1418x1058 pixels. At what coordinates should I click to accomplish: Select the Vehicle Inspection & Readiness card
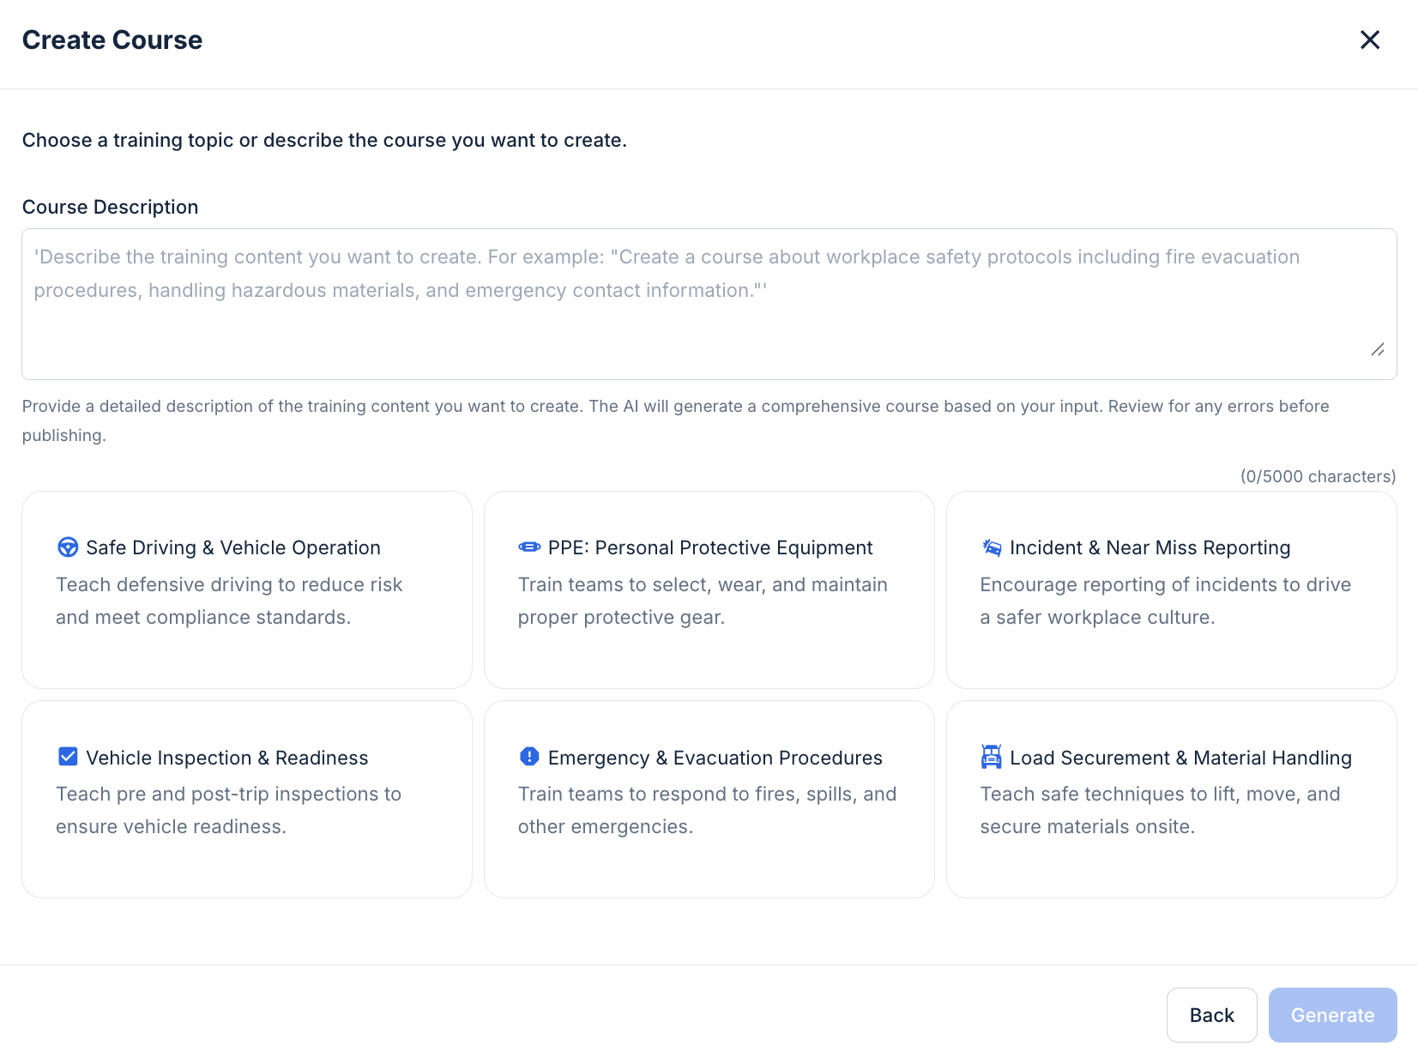point(247,799)
